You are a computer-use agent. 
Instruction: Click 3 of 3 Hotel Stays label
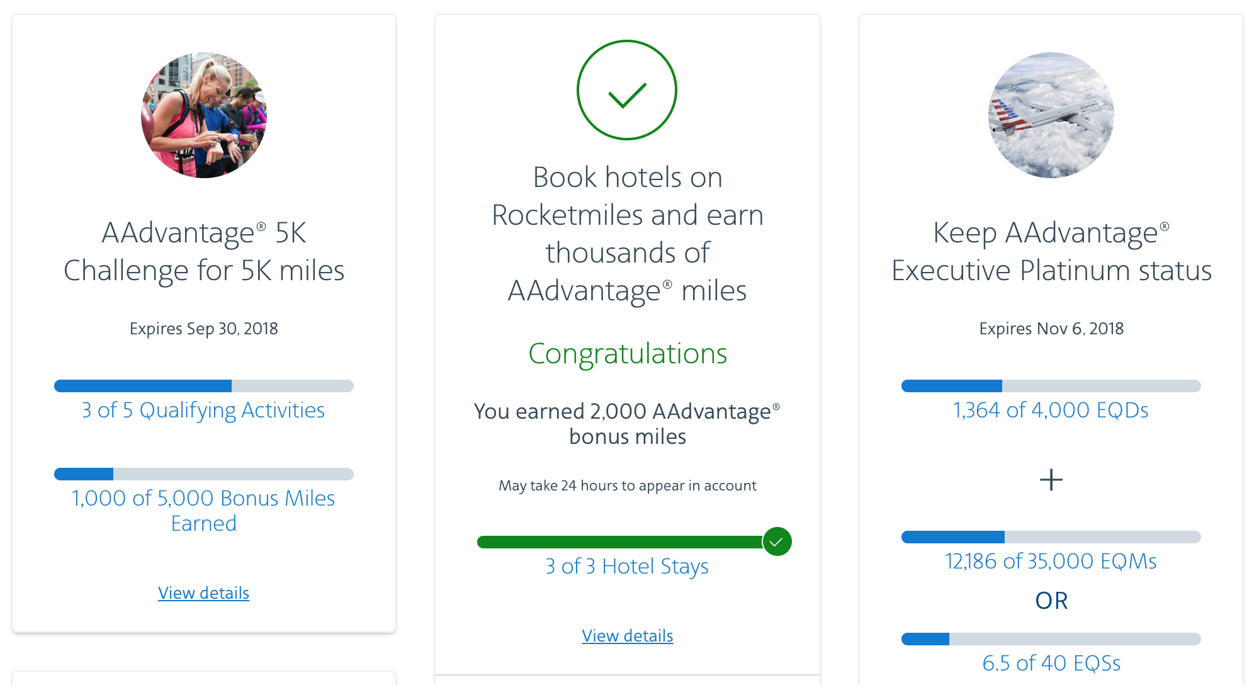click(627, 567)
